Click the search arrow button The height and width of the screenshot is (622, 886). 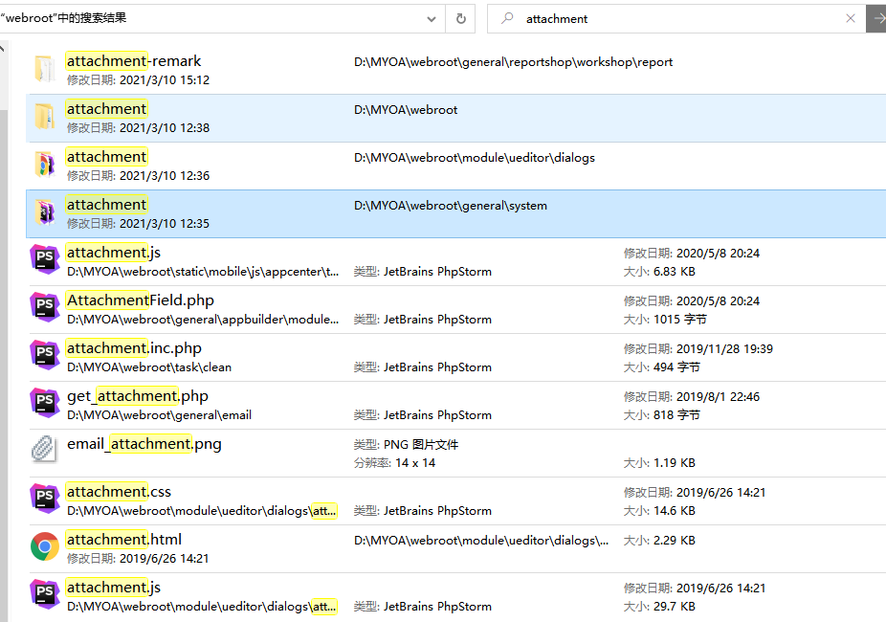876,18
